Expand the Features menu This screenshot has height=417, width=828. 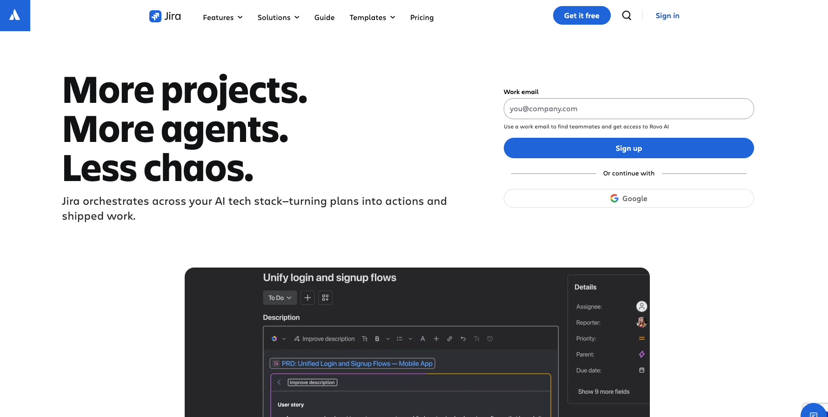223,17
